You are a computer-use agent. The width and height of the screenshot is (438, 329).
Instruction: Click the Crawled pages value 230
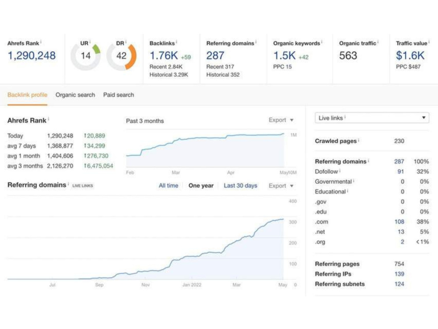(399, 141)
